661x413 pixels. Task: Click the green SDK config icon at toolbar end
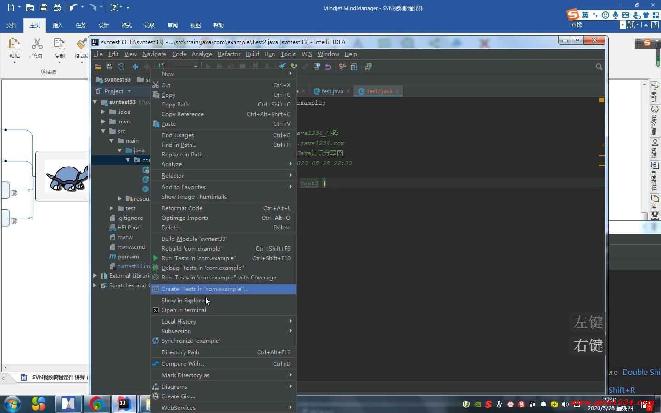pyautogui.click(x=368, y=67)
